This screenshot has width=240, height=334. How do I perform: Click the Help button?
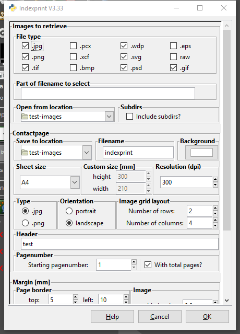[112, 317]
